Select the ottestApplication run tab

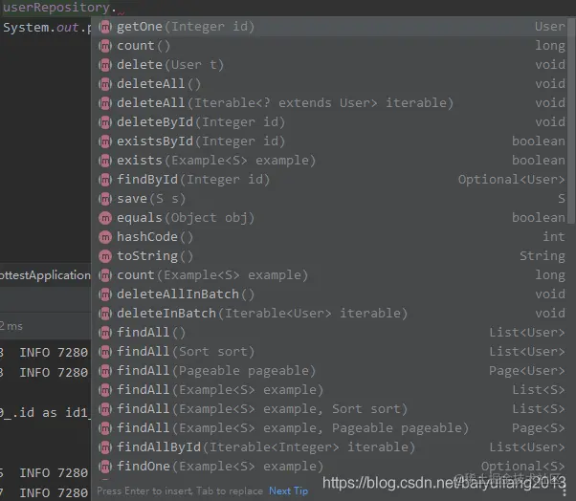[x=45, y=275]
